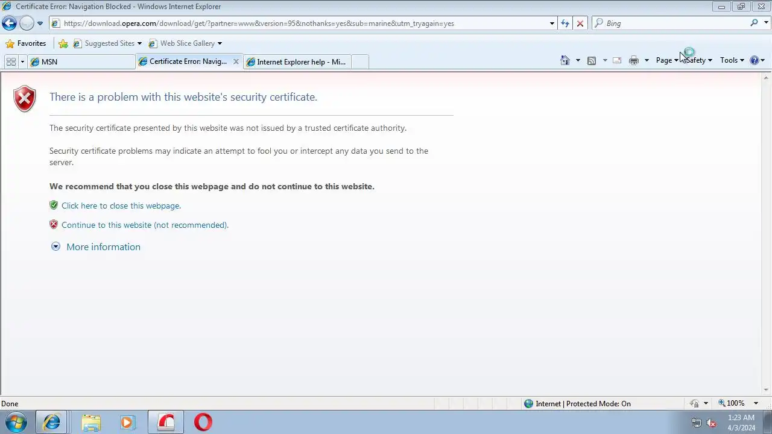
Task: Open the zoom level dropdown arrow
Action: [756, 403]
